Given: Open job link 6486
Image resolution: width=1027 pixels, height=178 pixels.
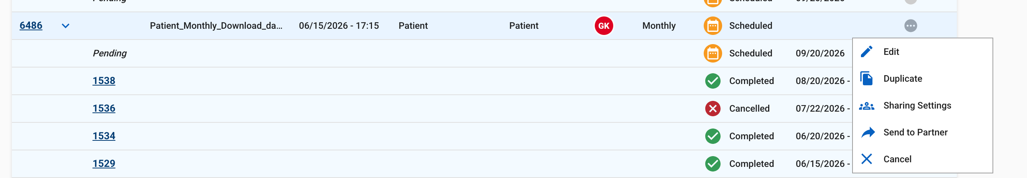Looking at the screenshot, I should click(x=31, y=26).
